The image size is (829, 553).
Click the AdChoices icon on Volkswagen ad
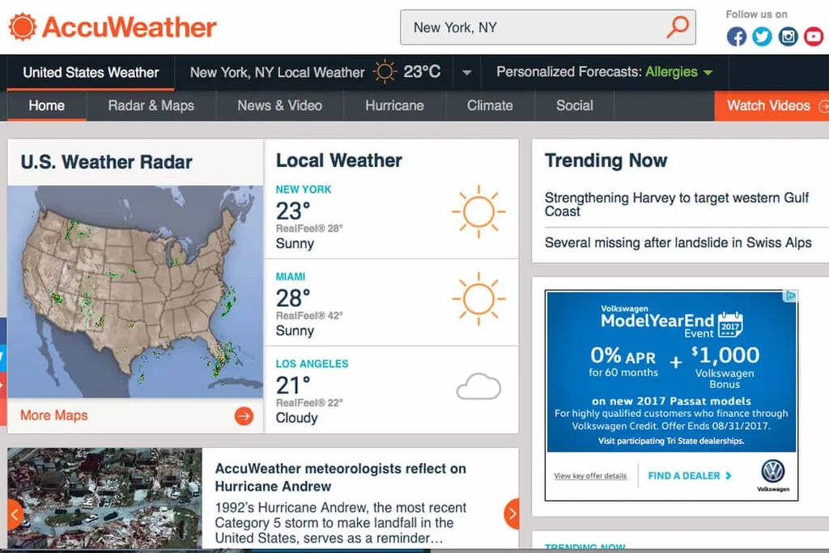point(790,296)
